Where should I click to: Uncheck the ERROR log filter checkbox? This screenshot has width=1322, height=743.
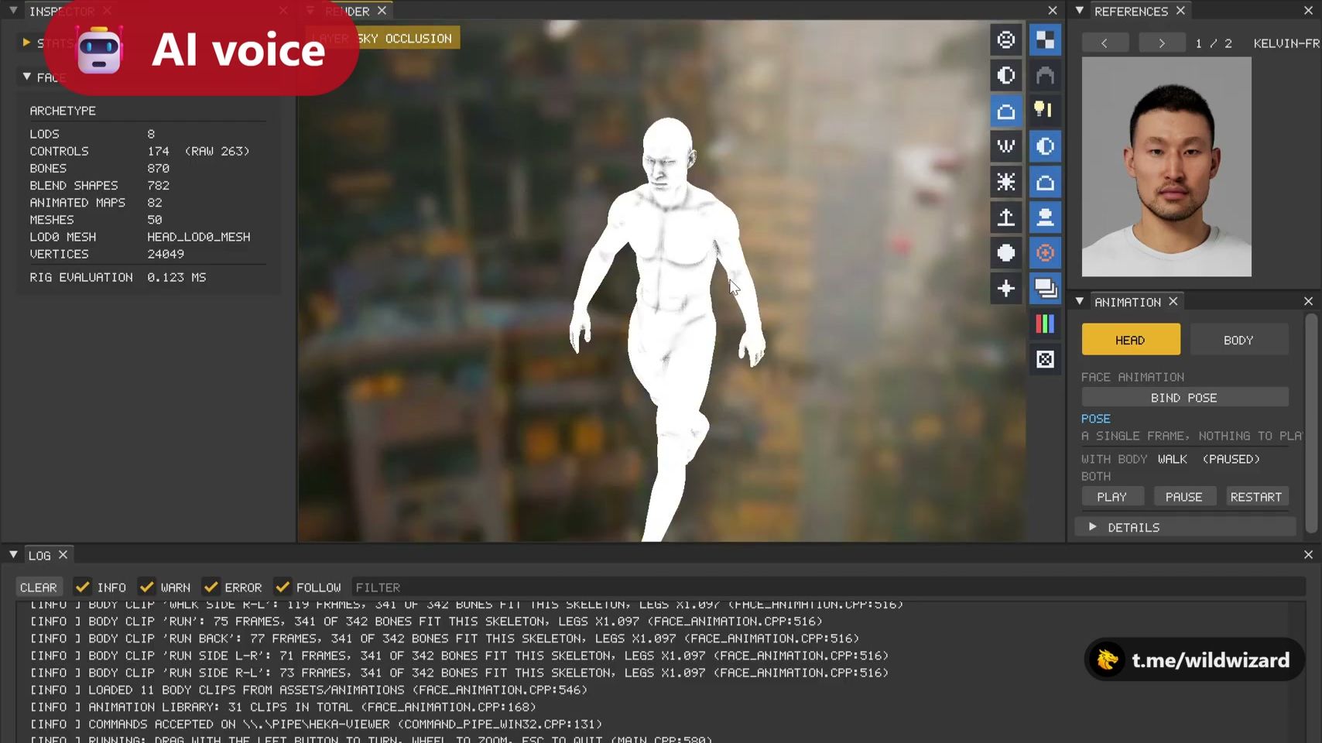coord(211,587)
